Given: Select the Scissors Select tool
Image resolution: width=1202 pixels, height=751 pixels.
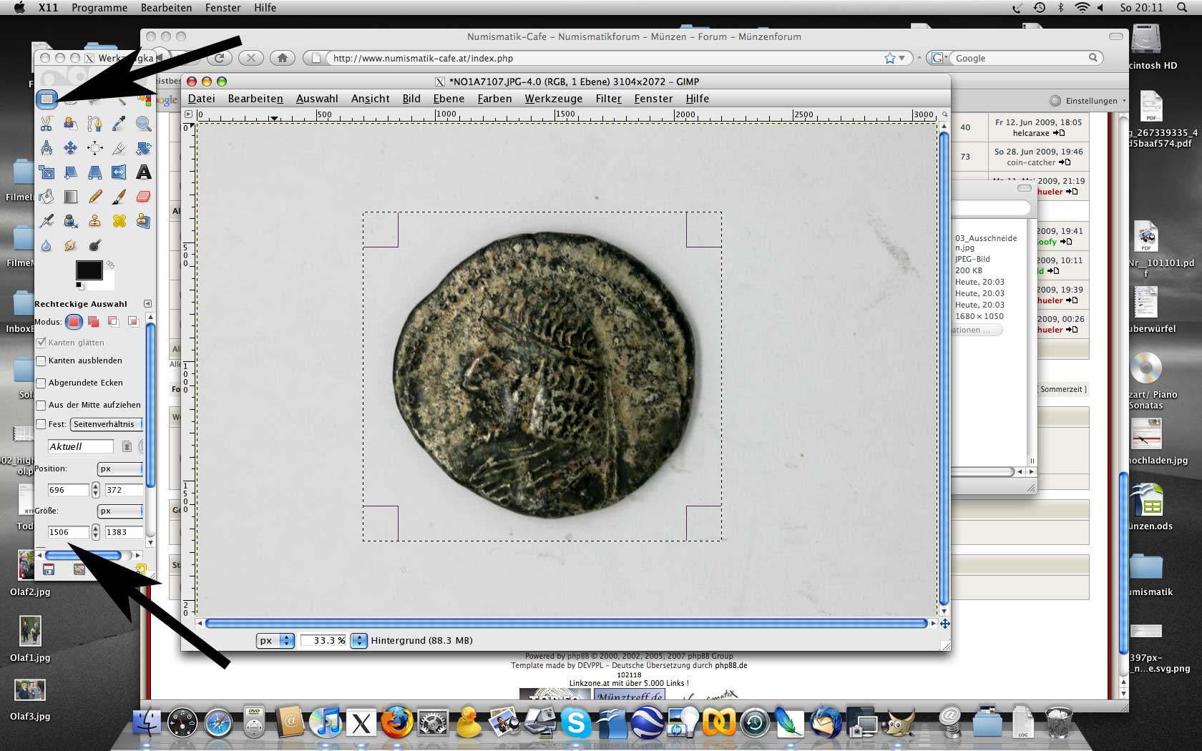Looking at the screenshot, I should (47, 124).
